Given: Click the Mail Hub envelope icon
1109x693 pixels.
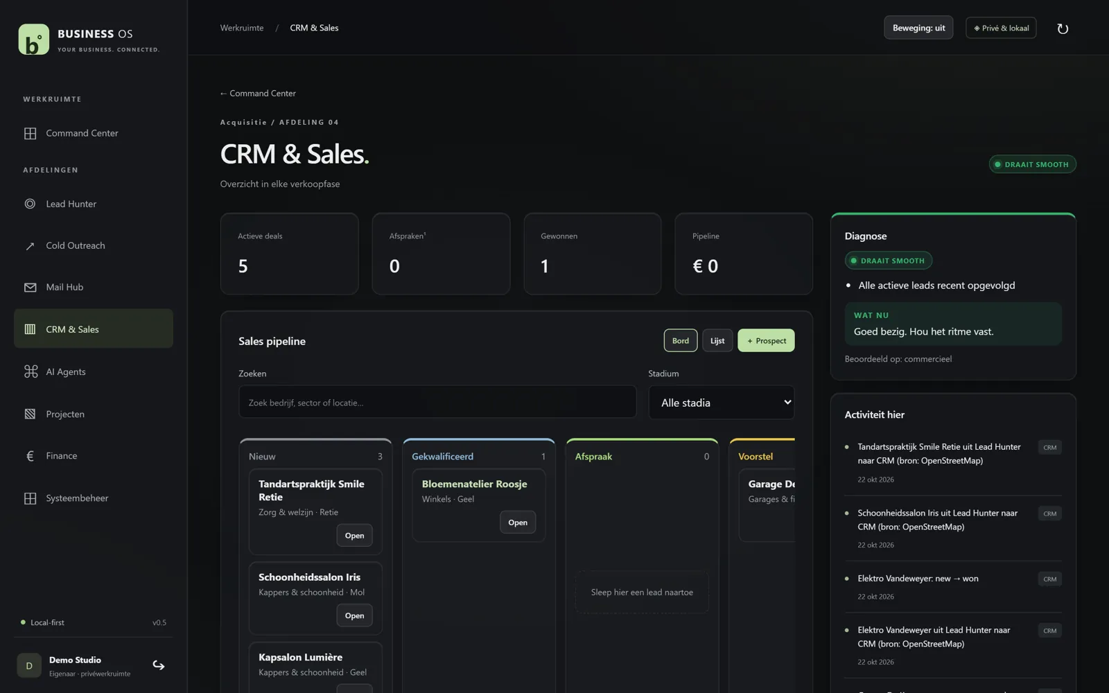Looking at the screenshot, I should [x=30, y=288].
